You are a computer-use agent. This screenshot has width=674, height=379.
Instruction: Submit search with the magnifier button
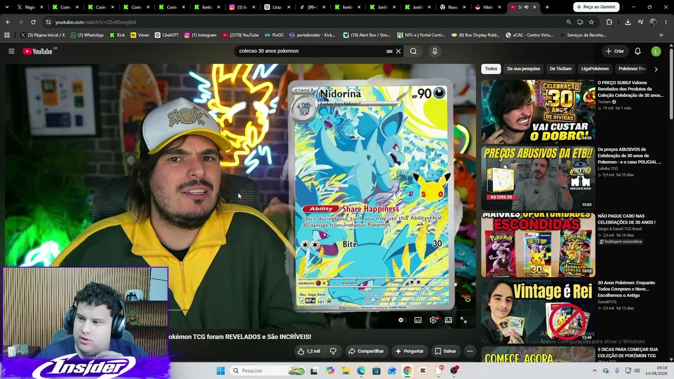[x=413, y=51]
